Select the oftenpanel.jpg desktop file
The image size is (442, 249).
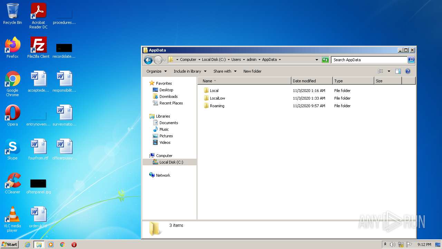click(x=38, y=186)
